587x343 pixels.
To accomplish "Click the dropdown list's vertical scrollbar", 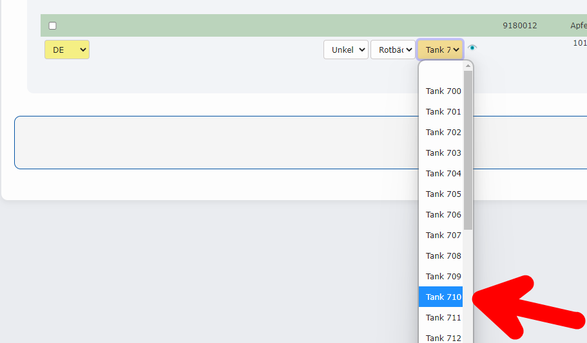I will click(x=468, y=149).
